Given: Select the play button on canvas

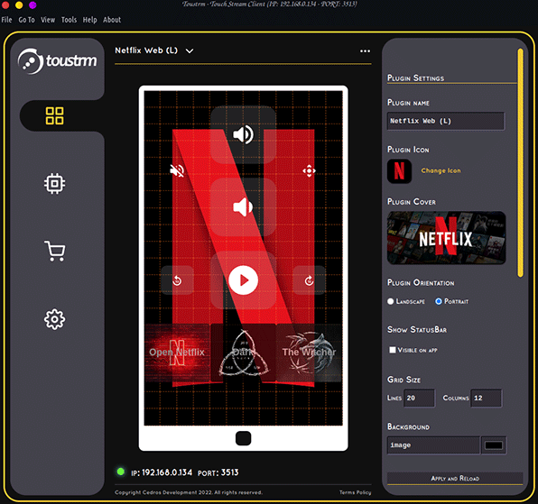Looking at the screenshot, I should 243,280.
